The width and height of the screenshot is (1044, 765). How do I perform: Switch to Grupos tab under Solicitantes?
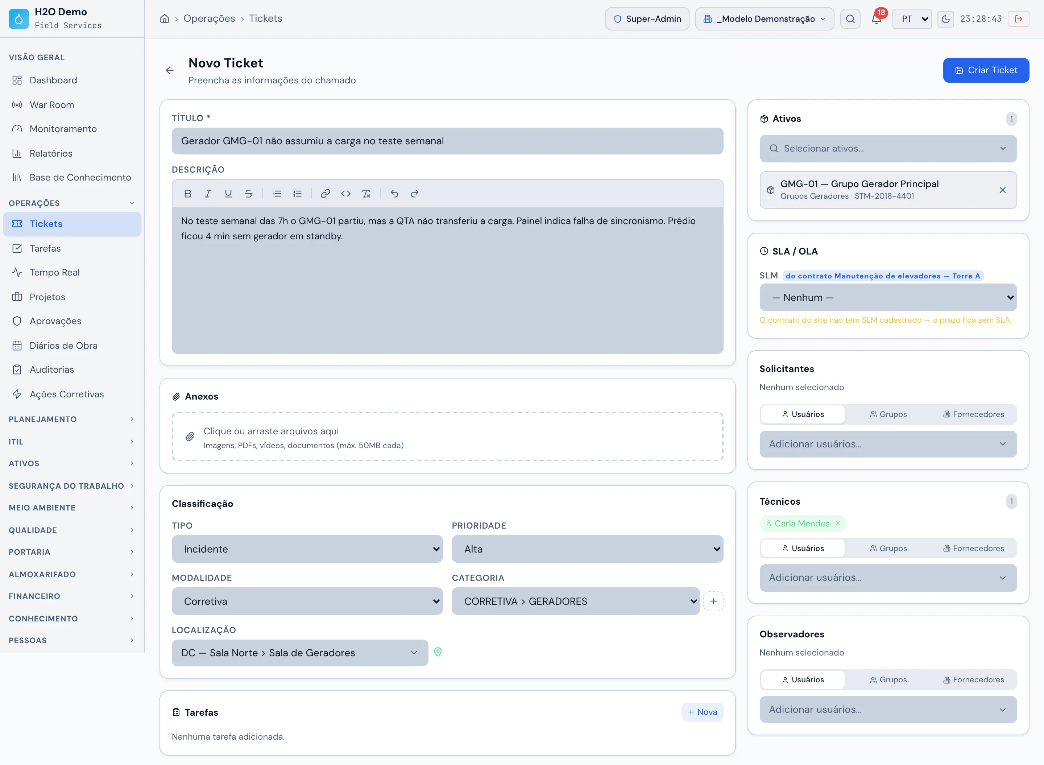click(x=888, y=414)
